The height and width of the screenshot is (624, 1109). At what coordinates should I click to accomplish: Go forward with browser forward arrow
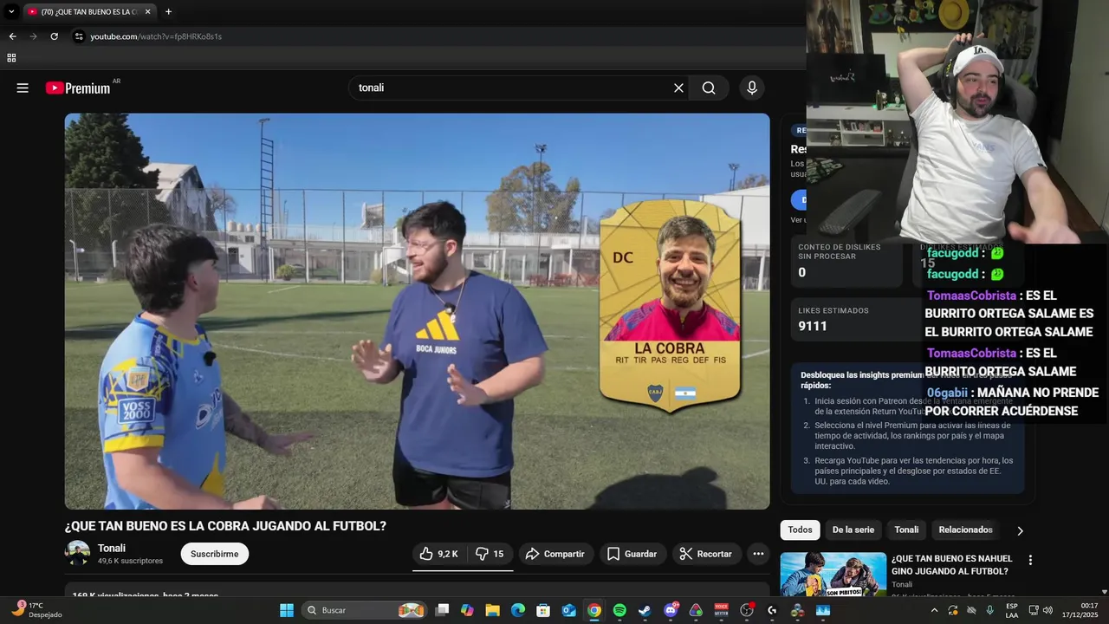33,36
